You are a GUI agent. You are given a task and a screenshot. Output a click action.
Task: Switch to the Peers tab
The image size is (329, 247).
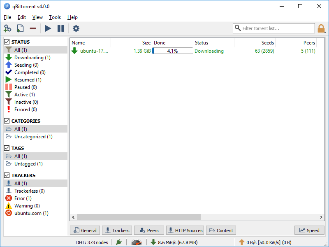pyautogui.click(x=149, y=231)
